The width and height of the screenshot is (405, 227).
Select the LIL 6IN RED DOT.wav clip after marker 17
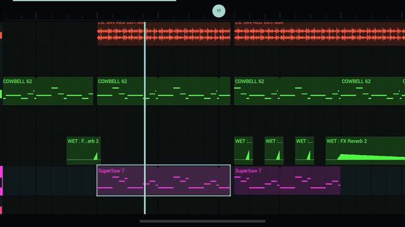click(320, 33)
